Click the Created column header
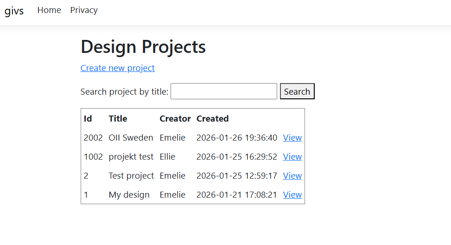The image size is (451, 245). [x=213, y=119]
